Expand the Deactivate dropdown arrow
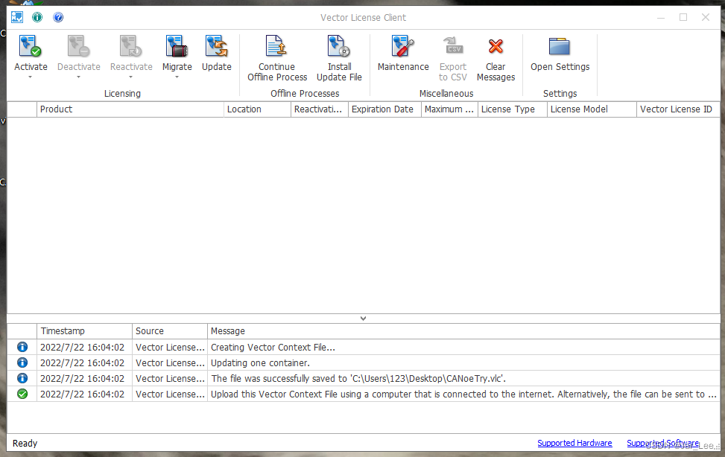The image size is (725, 457). (x=78, y=77)
